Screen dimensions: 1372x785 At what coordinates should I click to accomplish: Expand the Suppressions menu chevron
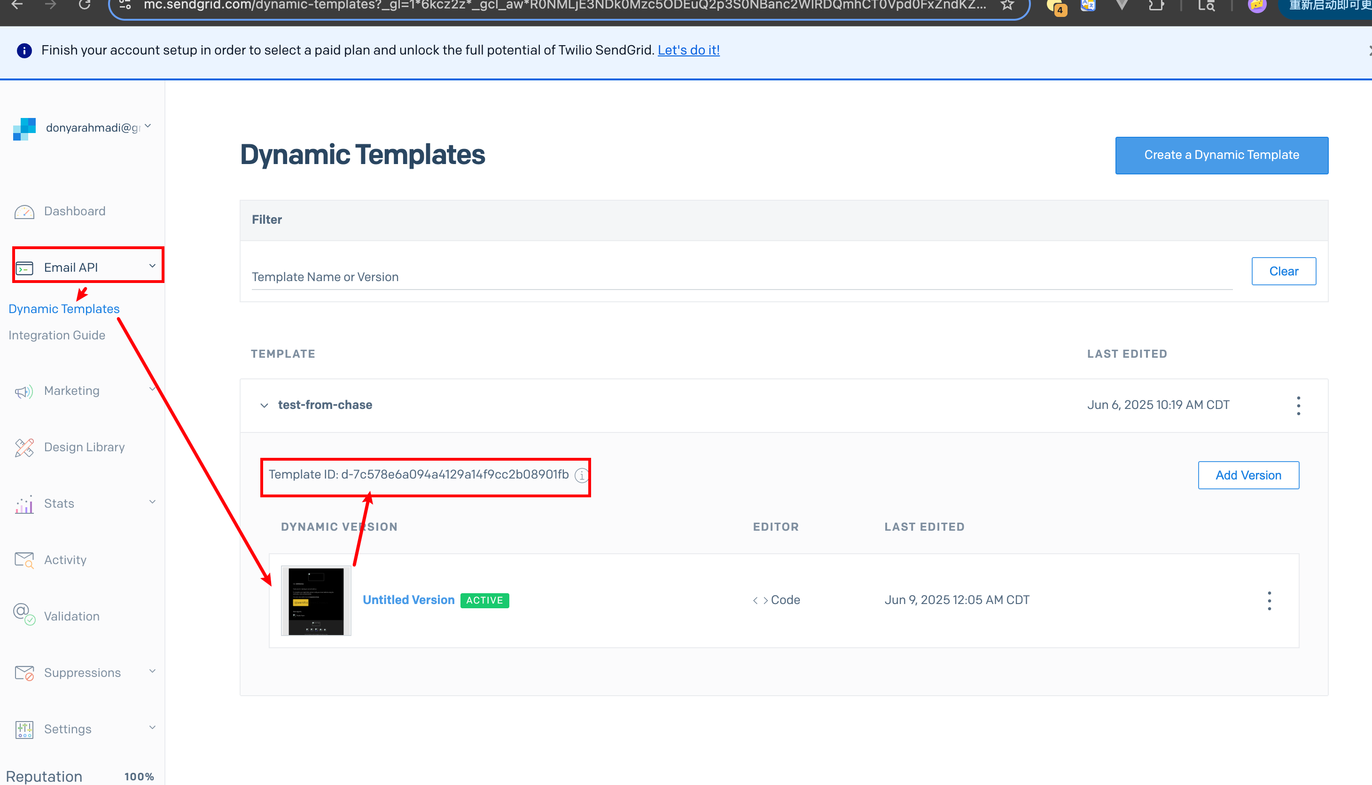[152, 671]
